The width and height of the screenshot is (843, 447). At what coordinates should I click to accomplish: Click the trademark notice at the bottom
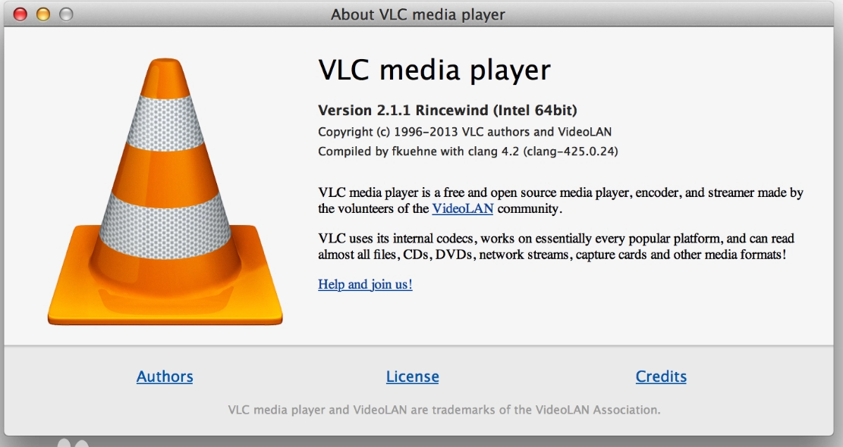[x=445, y=409]
